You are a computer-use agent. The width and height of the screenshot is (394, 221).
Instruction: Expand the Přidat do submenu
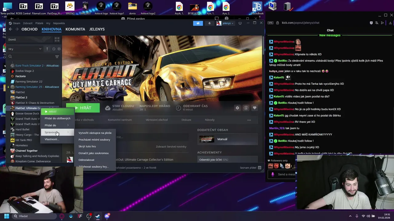tap(58, 125)
